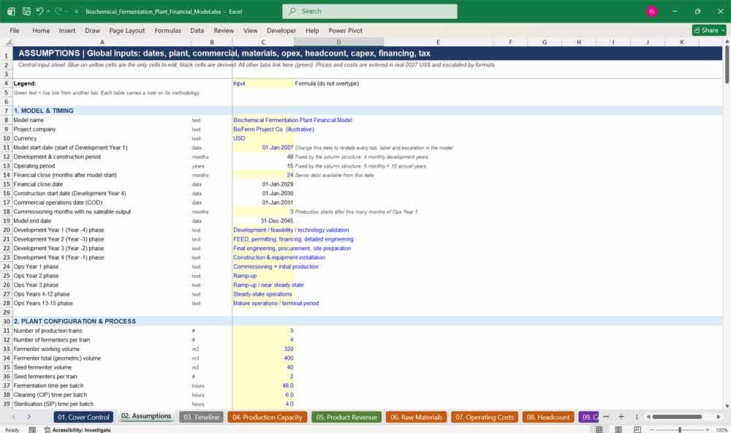Image resolution: width=731 pixels, height=433 pixels.
Task: Open the Page Layout tab
Action: point(126,30)
